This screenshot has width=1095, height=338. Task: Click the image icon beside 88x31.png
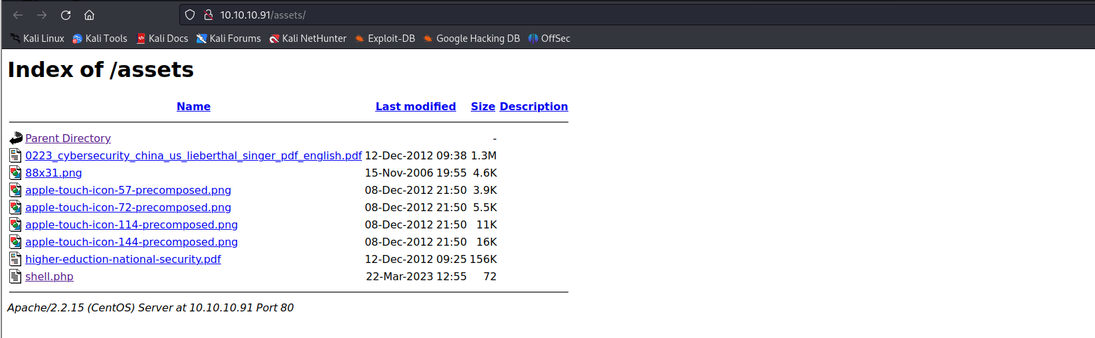[16, 173]
